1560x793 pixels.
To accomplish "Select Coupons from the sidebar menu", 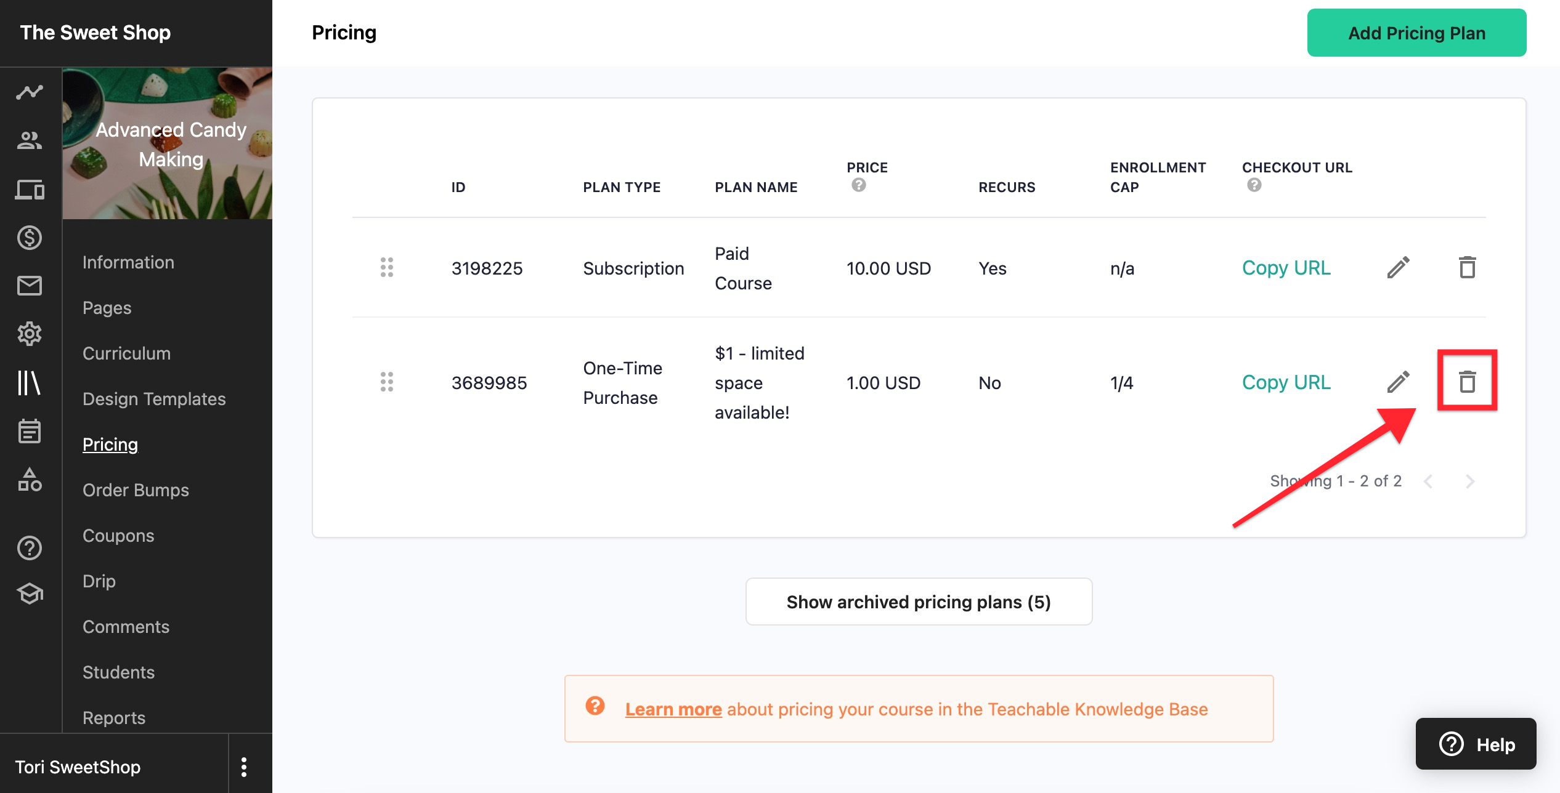I will 118,534.
